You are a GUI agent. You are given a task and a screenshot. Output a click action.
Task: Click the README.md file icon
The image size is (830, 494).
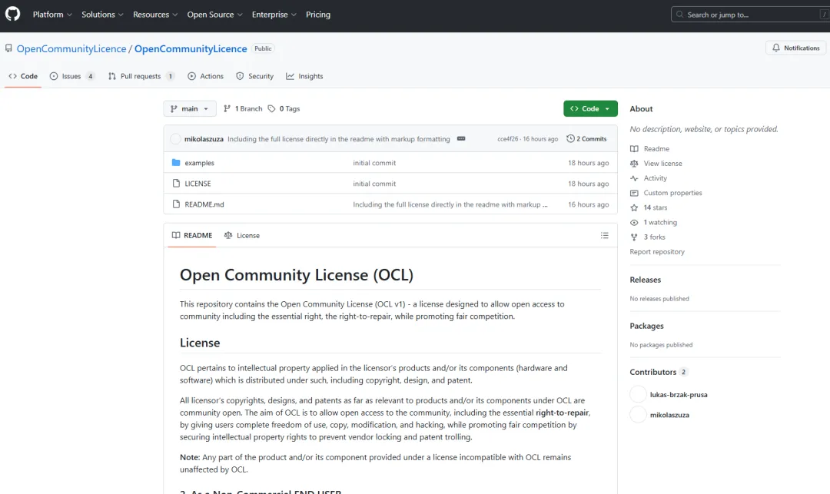(176, 204)
